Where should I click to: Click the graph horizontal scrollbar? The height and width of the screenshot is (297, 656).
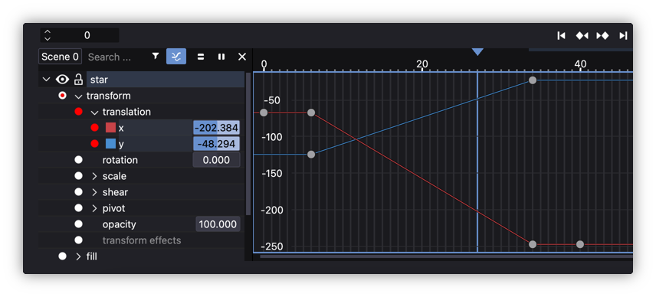click(x=446, y=256)
